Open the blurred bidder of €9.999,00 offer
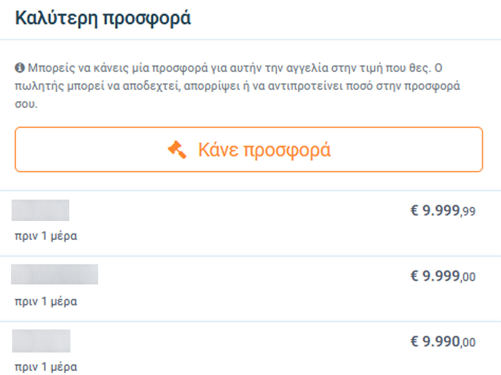This screenshot has height=375, width=501. (x=54, y=274)
